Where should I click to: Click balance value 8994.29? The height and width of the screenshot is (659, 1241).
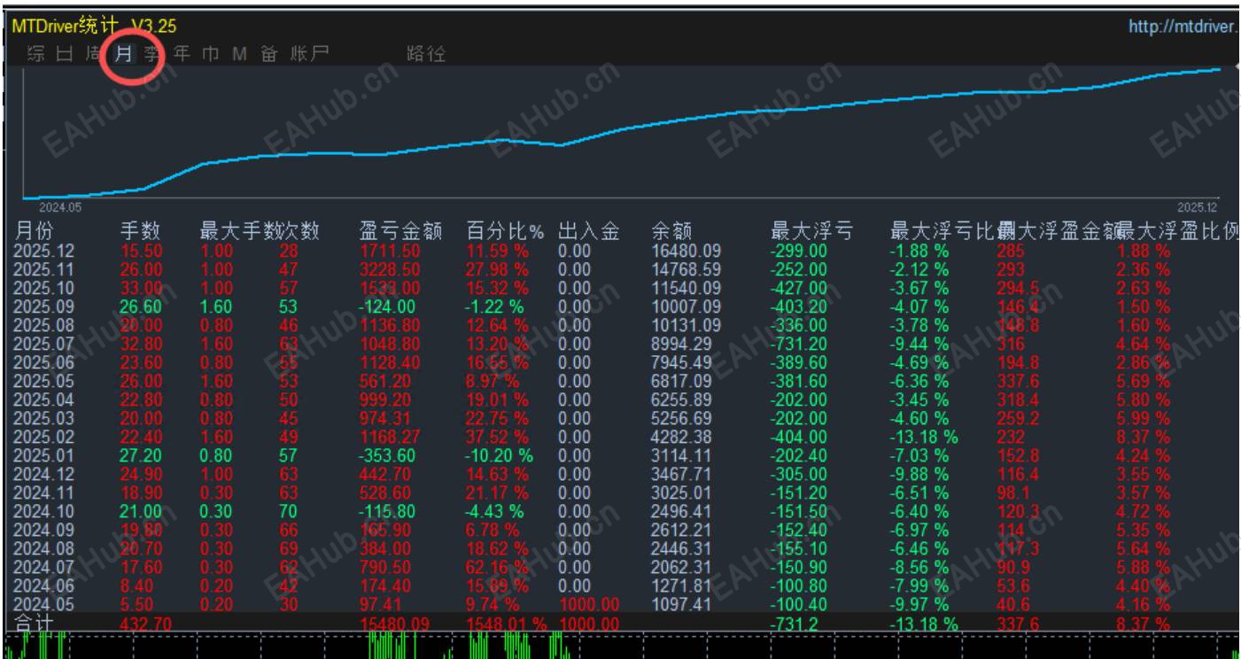coord(681,343)
